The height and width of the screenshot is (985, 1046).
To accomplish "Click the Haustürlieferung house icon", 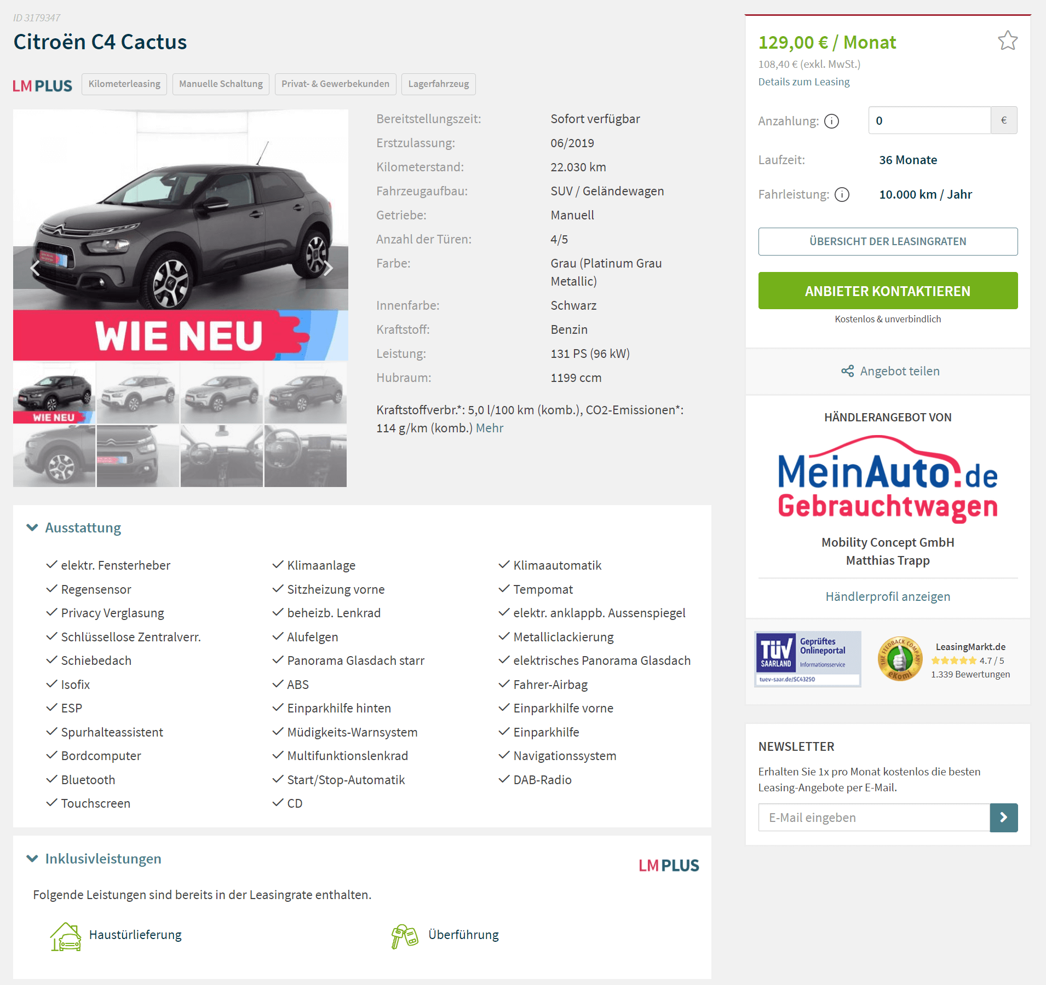I will coord(66,936).
